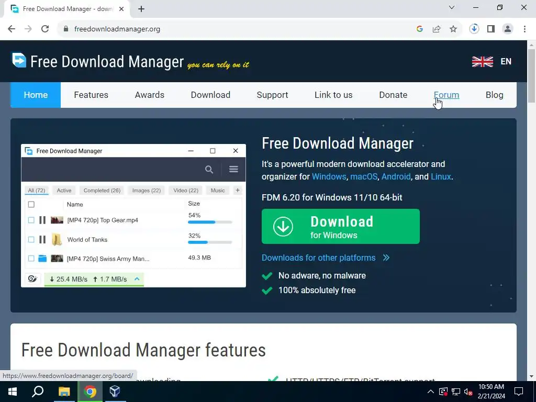Follow the macOS platform link
Viewport: 536px width, 402px height.
pos(364,177)
